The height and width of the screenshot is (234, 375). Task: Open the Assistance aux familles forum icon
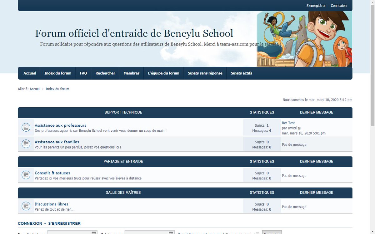point(26,144)
